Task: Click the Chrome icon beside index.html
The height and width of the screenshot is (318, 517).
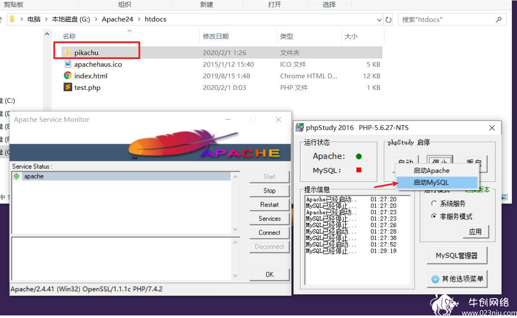Action: coord(67,76)
